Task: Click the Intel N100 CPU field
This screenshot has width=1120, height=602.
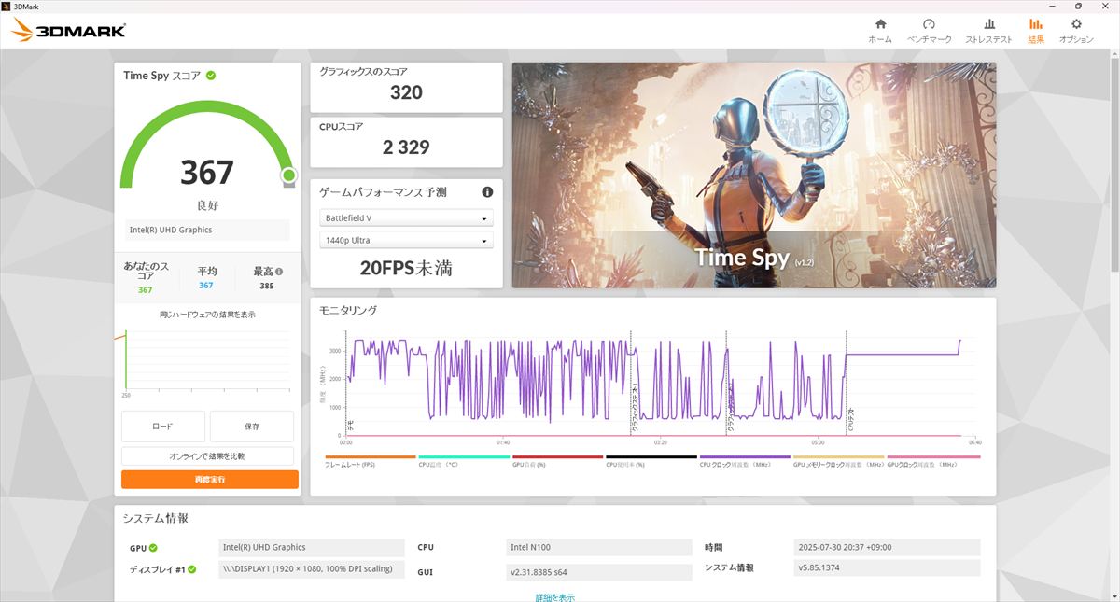Action: point(597,547)
